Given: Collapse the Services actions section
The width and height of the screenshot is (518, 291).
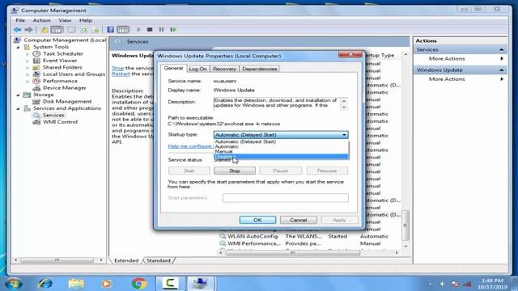Looking at the screenshot, I should 502,50.
